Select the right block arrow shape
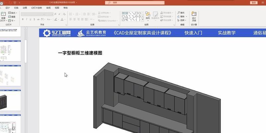This screenshot has height=133, width=266. click(x=136, y=16)
